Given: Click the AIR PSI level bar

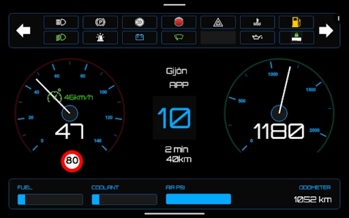Looking at the screenshot, I should tap(198, 199).
